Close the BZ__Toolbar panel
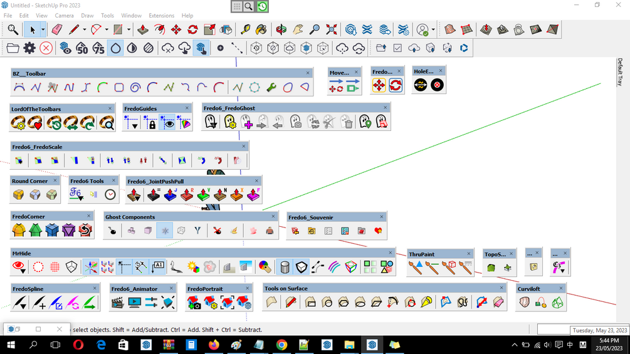630x354 pixels. (308, 73)
